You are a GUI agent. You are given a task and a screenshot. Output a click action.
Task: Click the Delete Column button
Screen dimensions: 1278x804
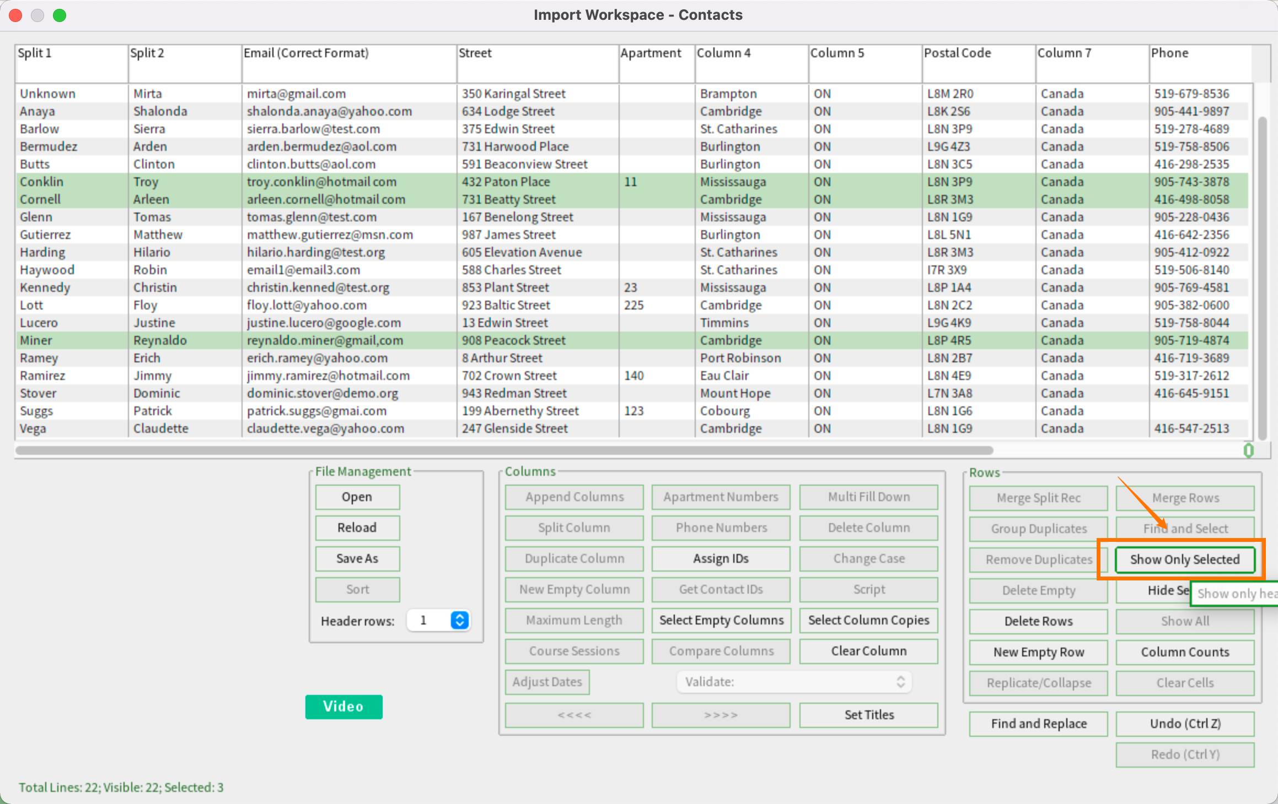tap(868, 528)
